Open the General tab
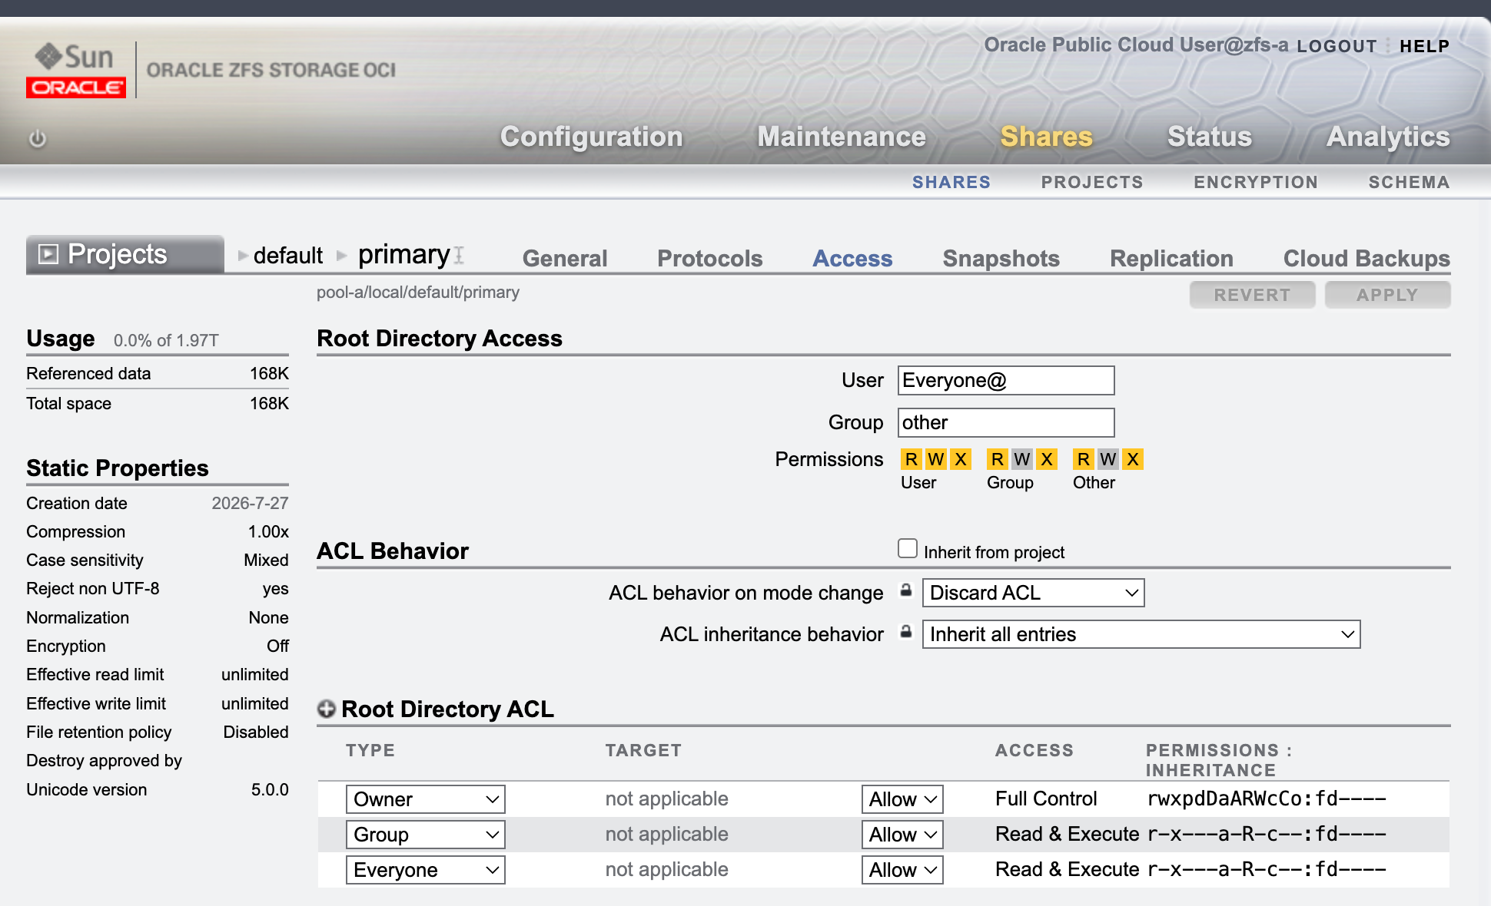 point(565,258)
